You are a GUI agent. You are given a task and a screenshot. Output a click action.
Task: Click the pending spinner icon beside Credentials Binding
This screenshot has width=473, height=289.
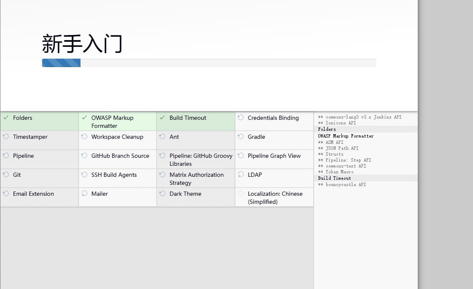pos(241,117)
